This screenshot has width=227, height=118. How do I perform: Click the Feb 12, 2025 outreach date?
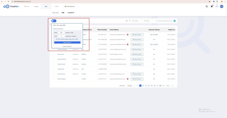coord(154,44)
